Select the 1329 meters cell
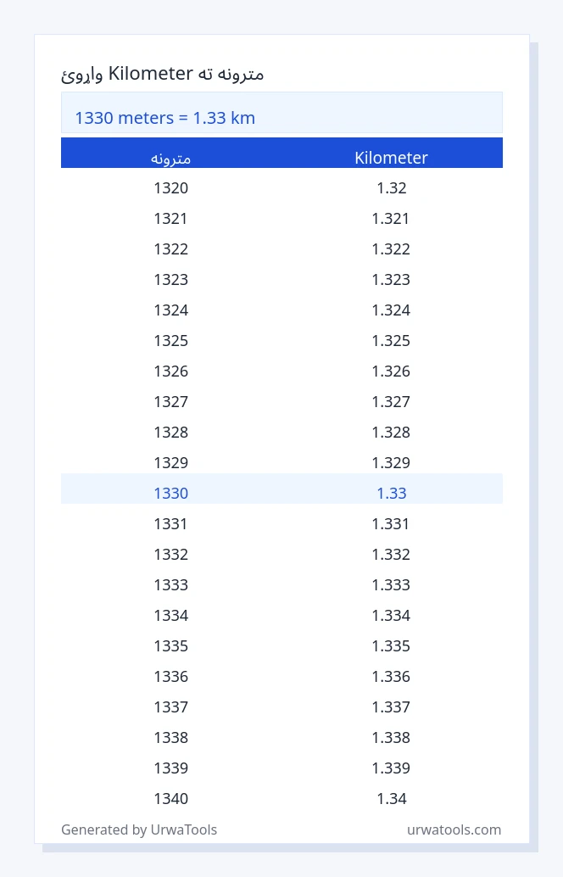Image resolution: width=563 pixels, height=877 pixels. click(171, 462)
